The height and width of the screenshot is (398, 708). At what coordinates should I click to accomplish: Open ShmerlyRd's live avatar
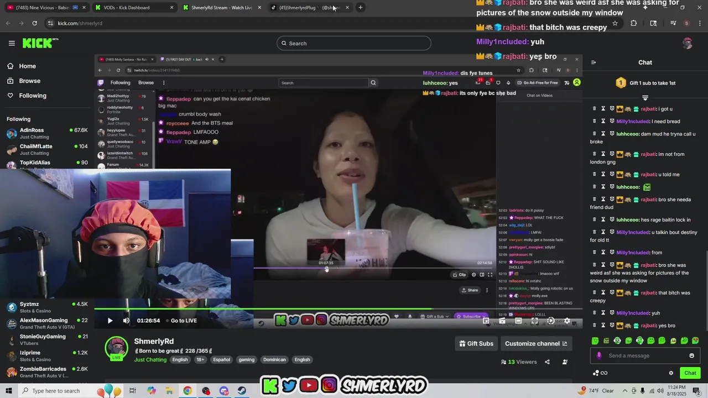(x=117, y=348)
